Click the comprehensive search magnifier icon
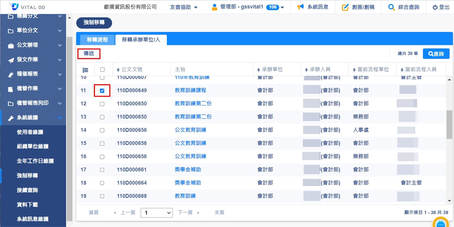 391,7
